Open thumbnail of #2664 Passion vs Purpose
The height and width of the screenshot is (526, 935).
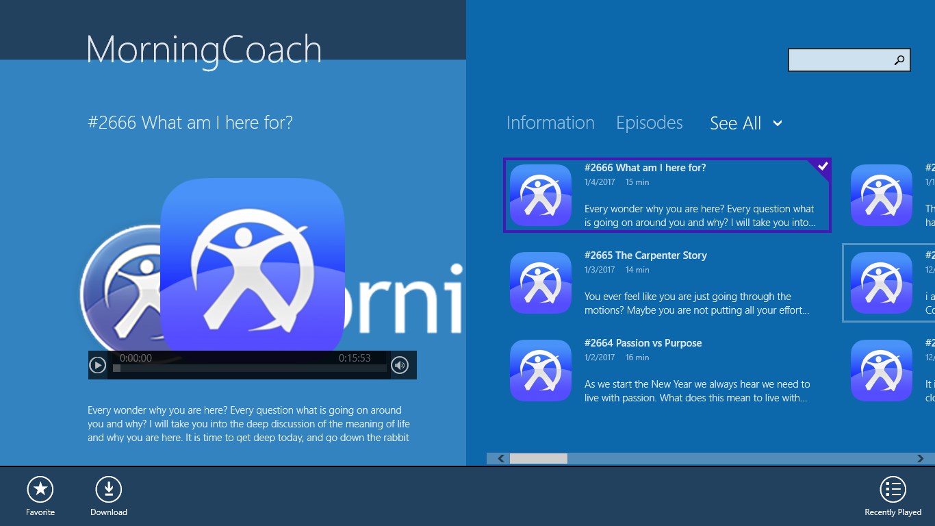coord(541,371)
